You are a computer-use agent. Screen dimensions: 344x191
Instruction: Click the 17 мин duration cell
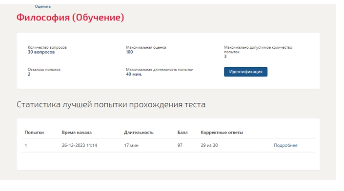click(131, 145)
